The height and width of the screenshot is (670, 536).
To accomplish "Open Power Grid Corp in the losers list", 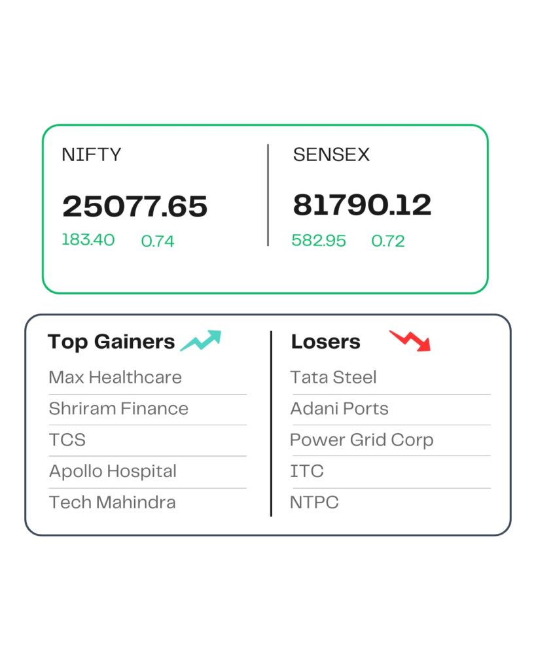I will (362, 440).
